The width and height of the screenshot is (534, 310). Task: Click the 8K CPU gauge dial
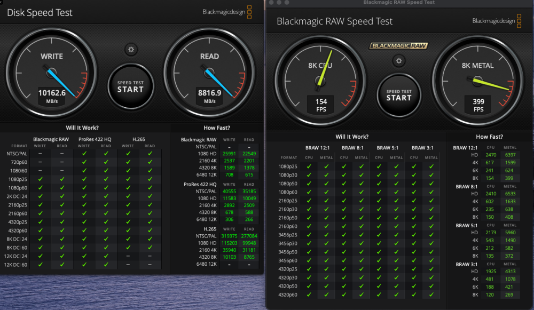pos(320,82)
